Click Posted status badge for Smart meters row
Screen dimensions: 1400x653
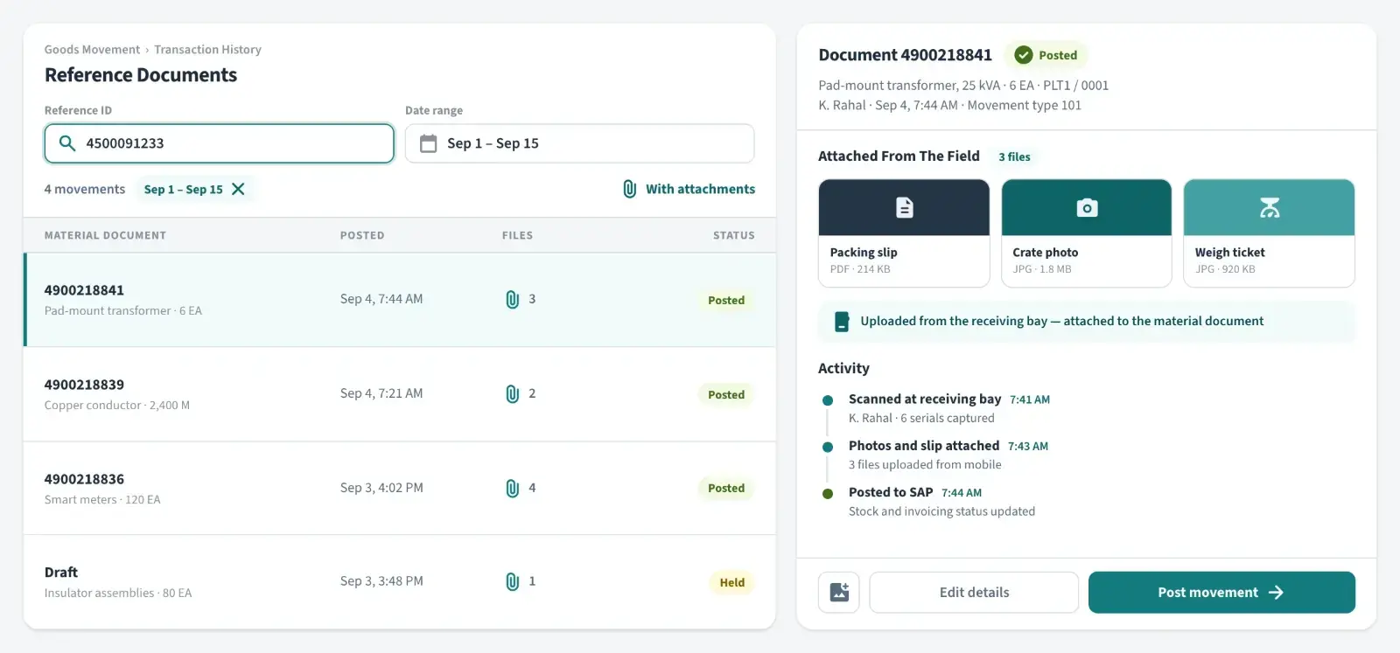coord(726,489)
